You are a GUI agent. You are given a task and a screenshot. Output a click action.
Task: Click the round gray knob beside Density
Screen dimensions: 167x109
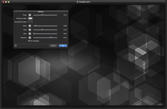tap(30, 38)
